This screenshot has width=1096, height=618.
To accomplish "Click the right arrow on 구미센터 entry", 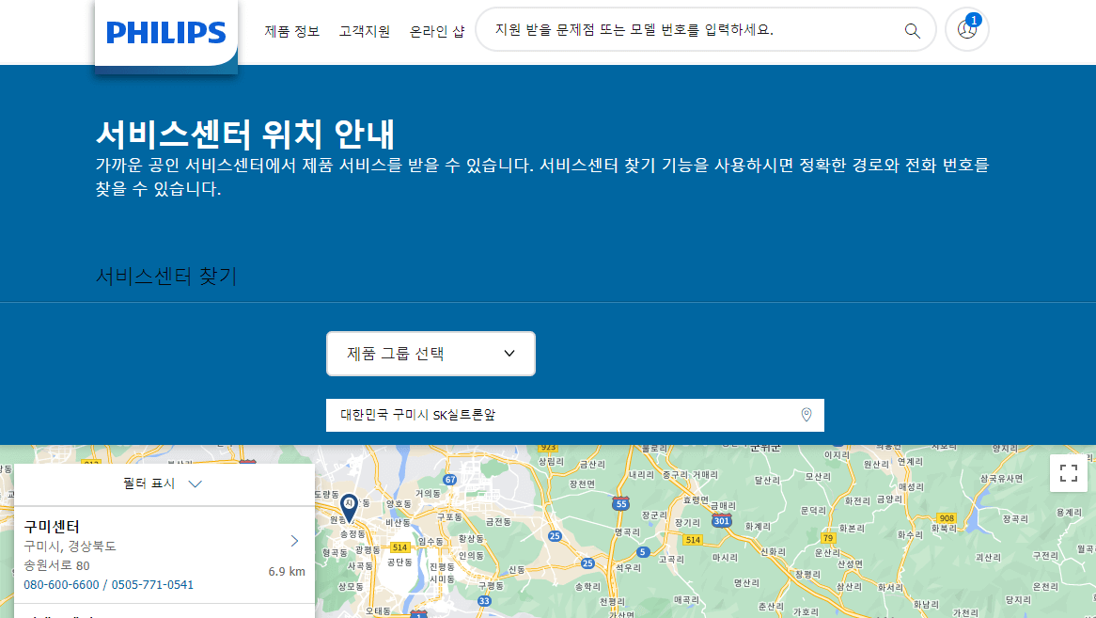I will tap(293, 541).
